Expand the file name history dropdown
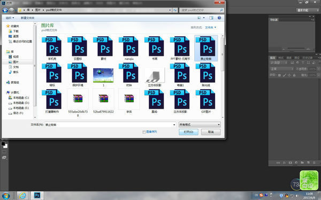The height and width of the screenshot is (200, 321). (174, 125)
